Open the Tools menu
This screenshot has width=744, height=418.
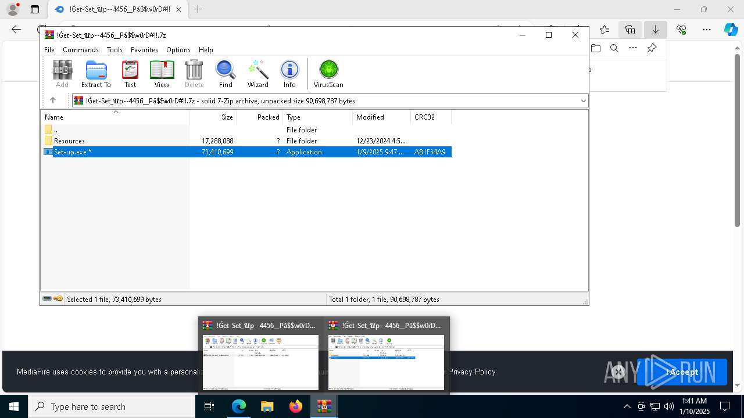click(115, 50)
